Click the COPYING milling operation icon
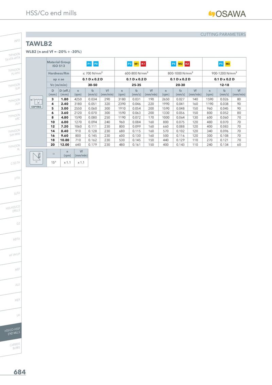Viewport: 272px width, 385px height. pos(36,102)
